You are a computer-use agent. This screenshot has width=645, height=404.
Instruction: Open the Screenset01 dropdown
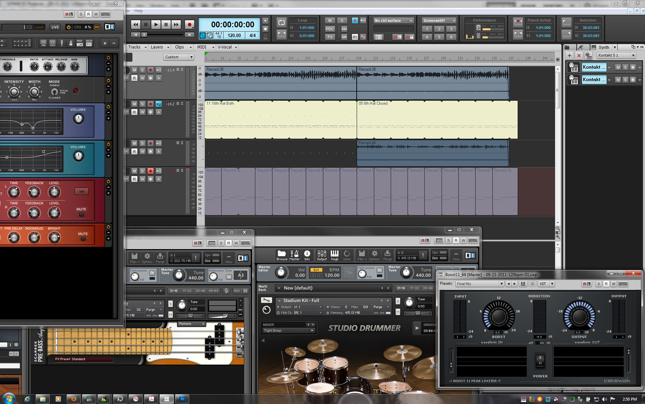[439, 21]
